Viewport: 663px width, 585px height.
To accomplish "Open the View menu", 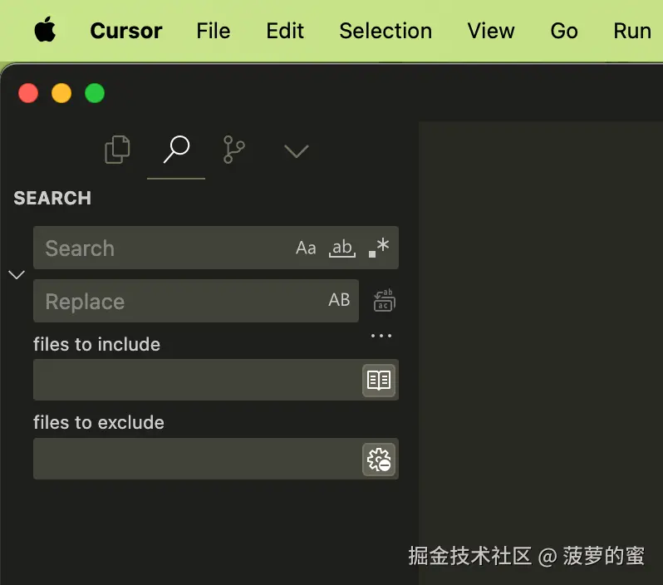I will coord(491,31).
